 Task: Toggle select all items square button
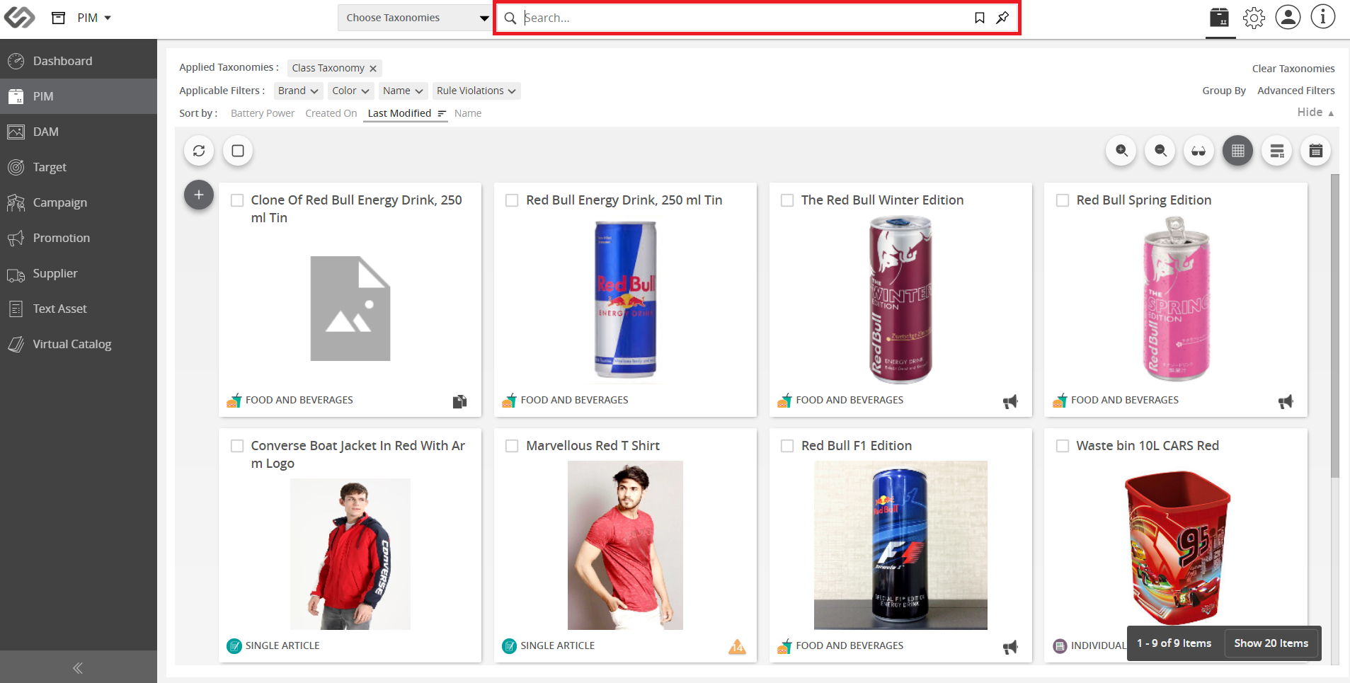click(x=238, y=151)
